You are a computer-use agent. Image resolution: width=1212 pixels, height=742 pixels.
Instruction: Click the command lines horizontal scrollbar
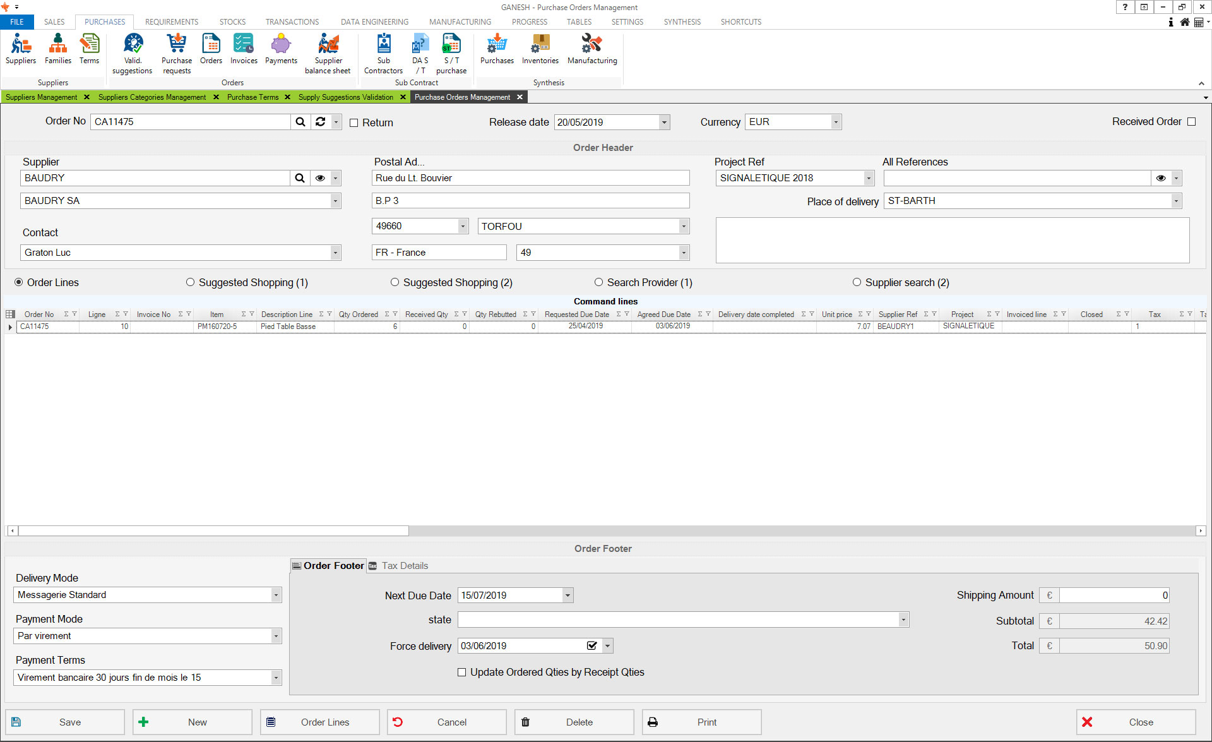[x=213, y=531]
